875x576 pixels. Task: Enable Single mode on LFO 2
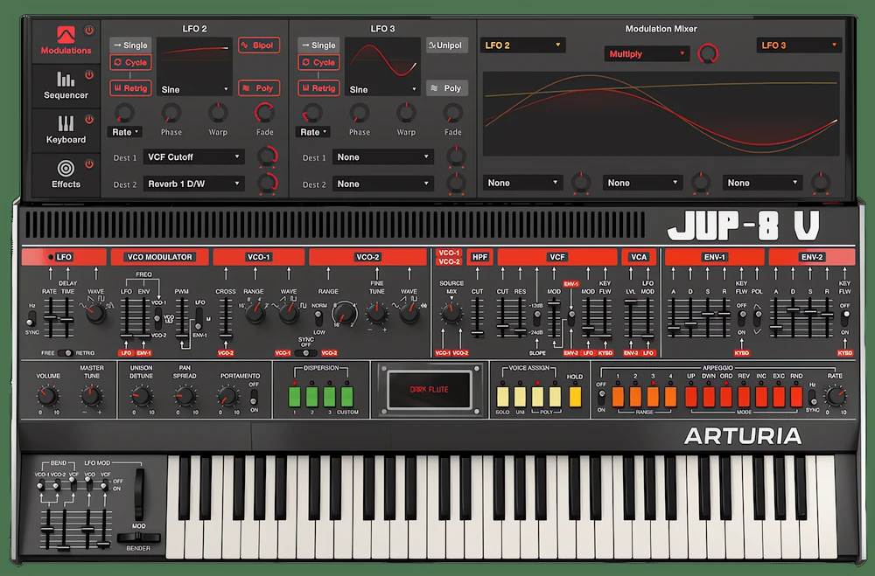(x=130, y=45)
